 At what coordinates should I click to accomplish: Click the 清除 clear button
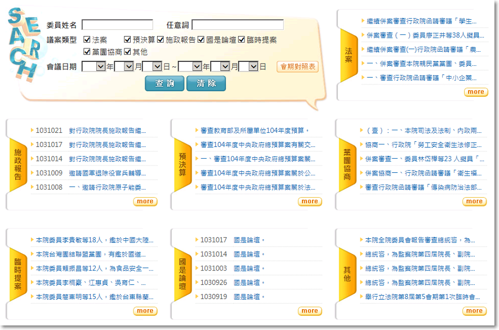(x=206, y=83)
